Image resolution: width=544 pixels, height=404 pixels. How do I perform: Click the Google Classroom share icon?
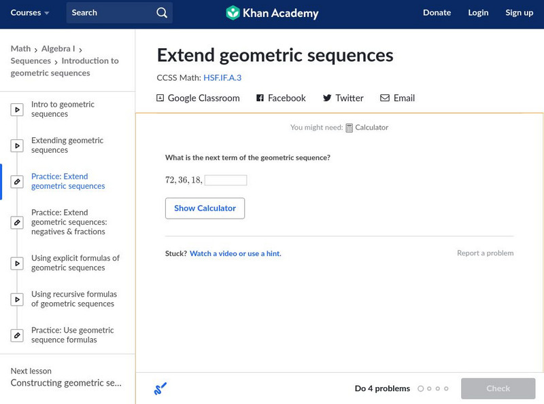click(x=160, y=98)
